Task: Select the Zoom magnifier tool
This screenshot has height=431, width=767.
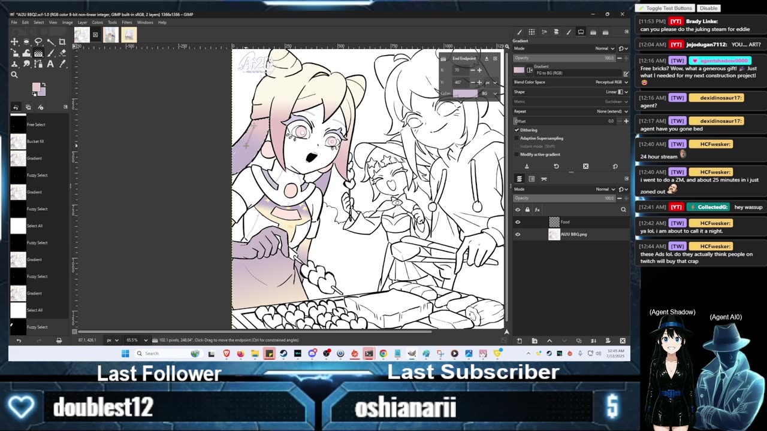Action: [14, 75]
